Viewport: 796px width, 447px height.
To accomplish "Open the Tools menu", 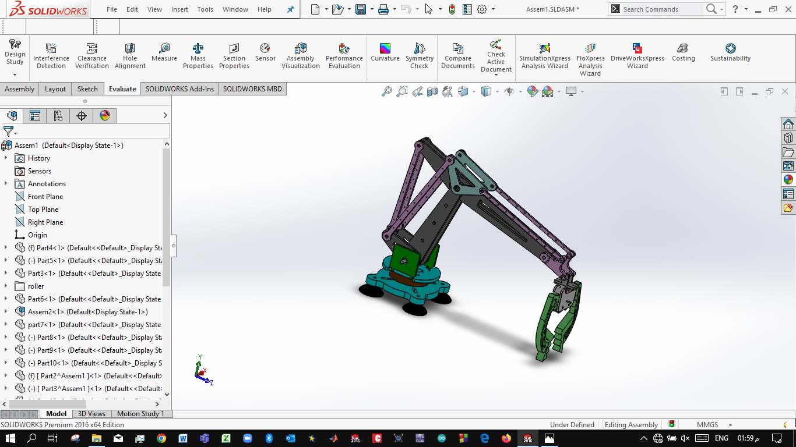I will tap(205, 9).
